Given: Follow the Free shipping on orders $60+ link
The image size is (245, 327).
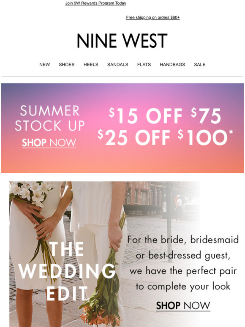Looking at the screenshot, I should point(152,17).
